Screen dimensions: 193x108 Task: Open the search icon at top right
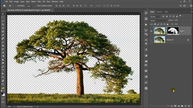pyautogui.click(x=181, y=6)
